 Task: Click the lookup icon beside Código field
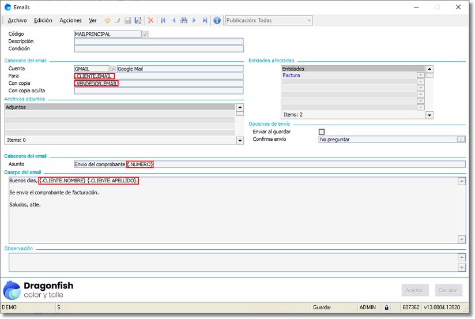pos(145,34)
